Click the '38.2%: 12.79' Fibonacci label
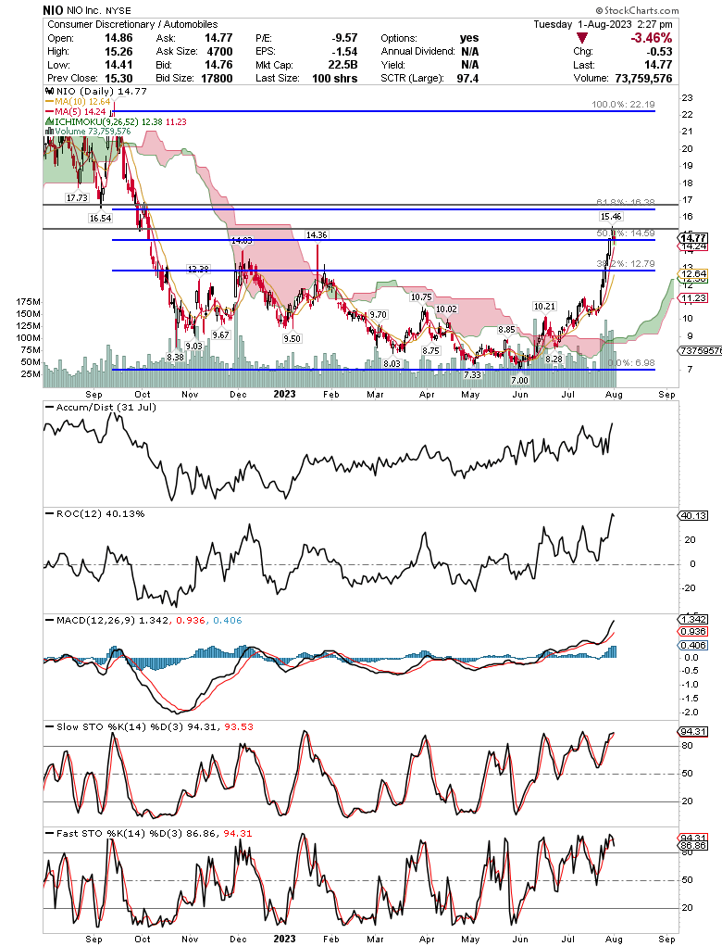Viewport: 722px width, 946px height. [626, 264]
